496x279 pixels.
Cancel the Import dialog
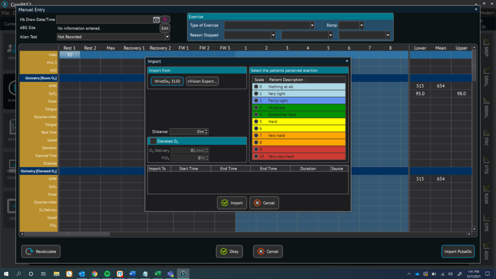[x=264, y=203]
